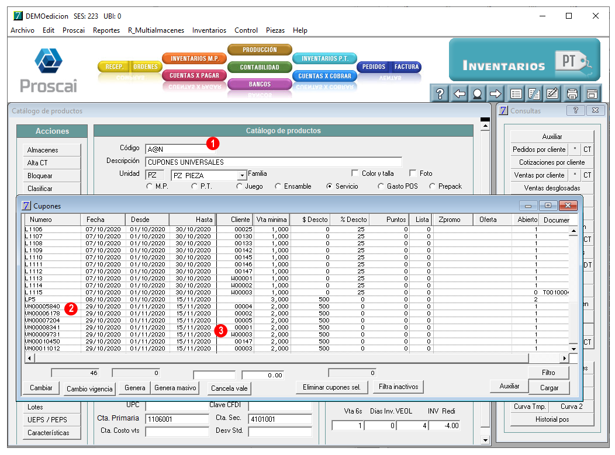Open INVENTARIOS P.T. module
Screen dimensions: 615x455
pos(325,58)
